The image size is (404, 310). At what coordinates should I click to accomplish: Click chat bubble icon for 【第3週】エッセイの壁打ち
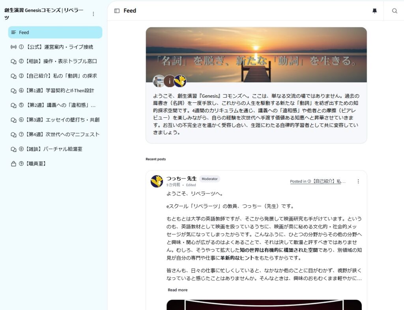click(13, 120)
